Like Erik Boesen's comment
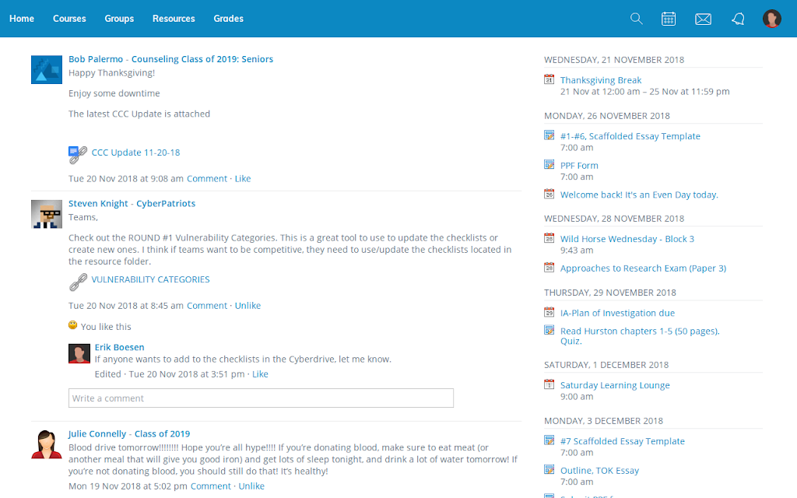This screenshot has width=797, height=498. [x=260, y=374]
